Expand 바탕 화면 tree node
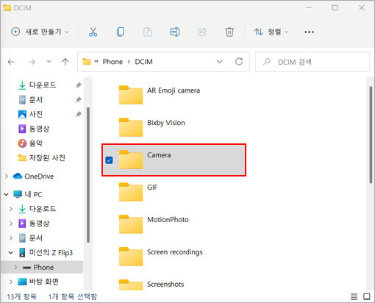 (x=11, y=282)
